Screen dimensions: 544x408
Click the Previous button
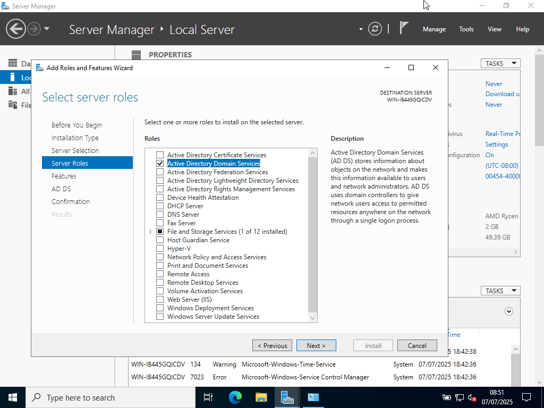[272, 345]
